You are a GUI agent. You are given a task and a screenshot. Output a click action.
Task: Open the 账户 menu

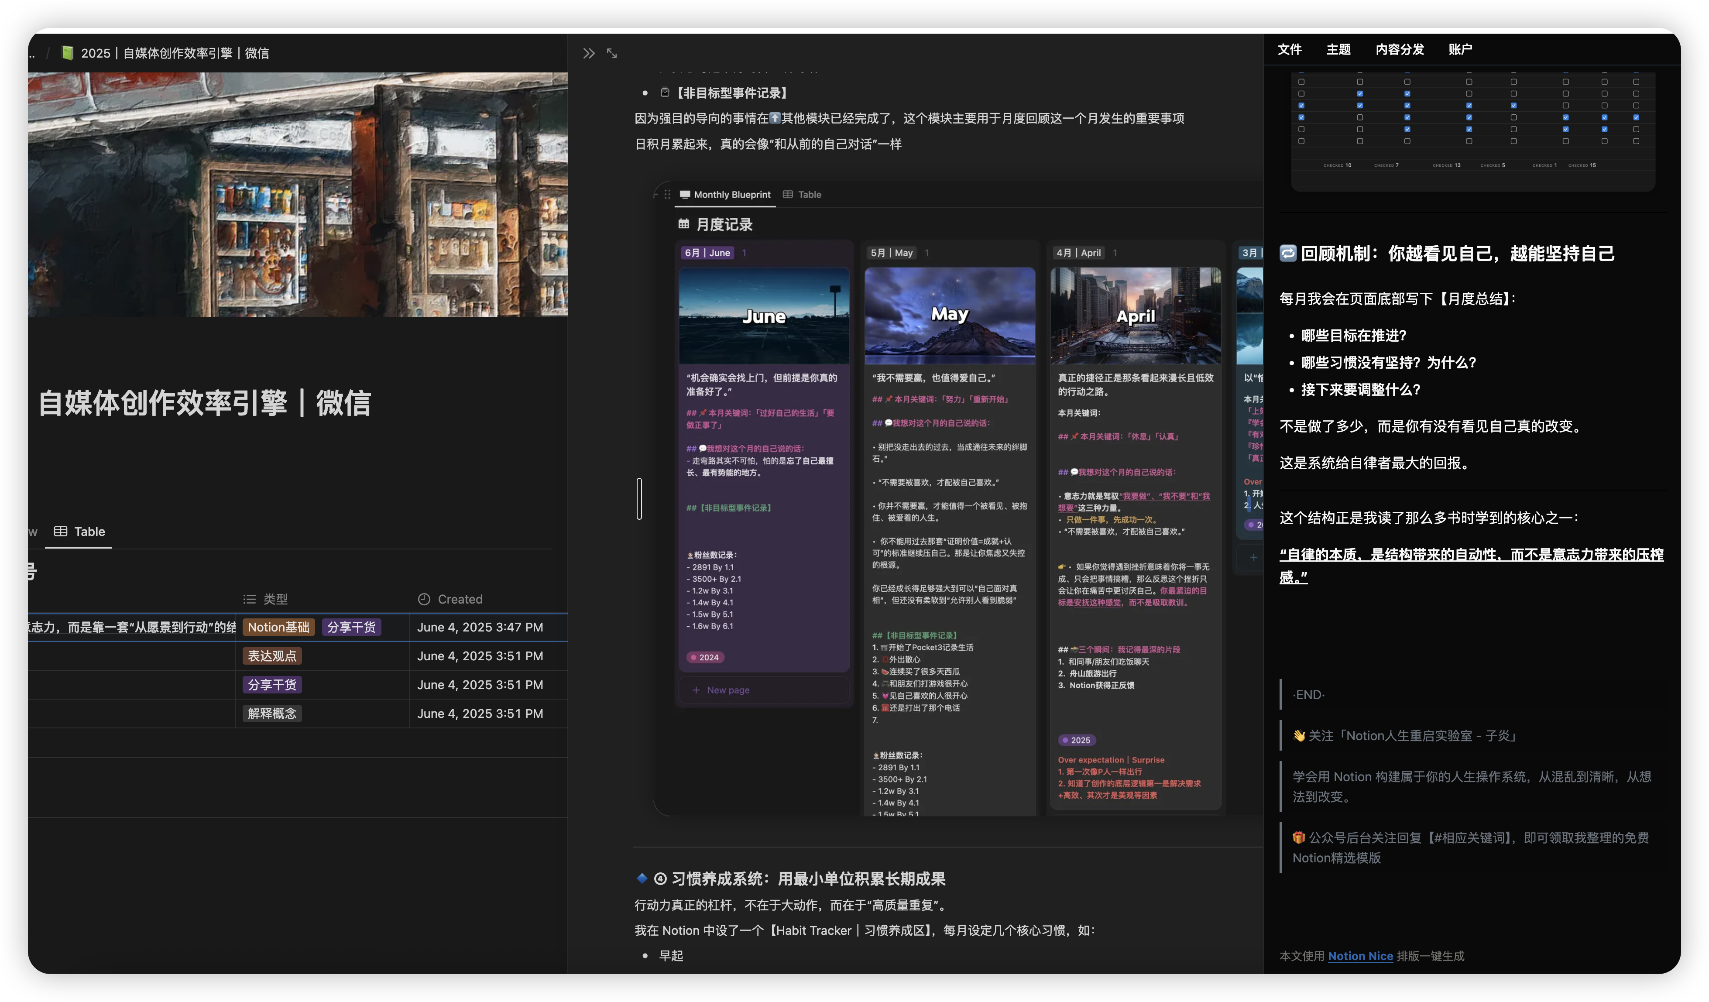(1460, 49)
